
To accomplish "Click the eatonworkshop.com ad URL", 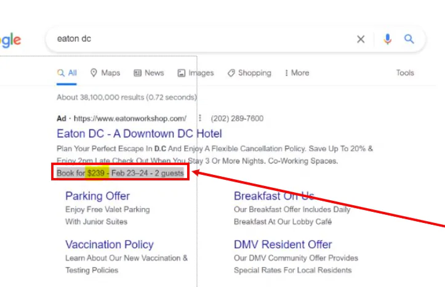I will 130,118.
